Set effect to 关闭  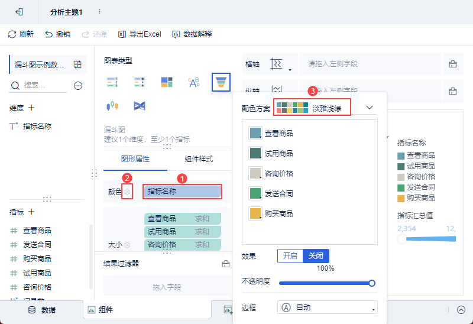click(316, 256)
